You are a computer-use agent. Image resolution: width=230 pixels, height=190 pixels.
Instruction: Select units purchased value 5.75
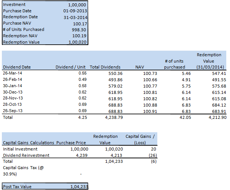[x=186, y=86]
